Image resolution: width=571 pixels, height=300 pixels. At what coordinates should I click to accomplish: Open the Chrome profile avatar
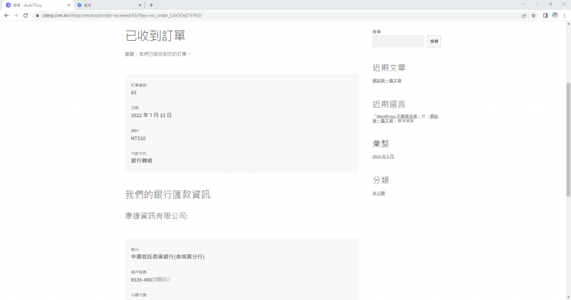tap(555, 16)
